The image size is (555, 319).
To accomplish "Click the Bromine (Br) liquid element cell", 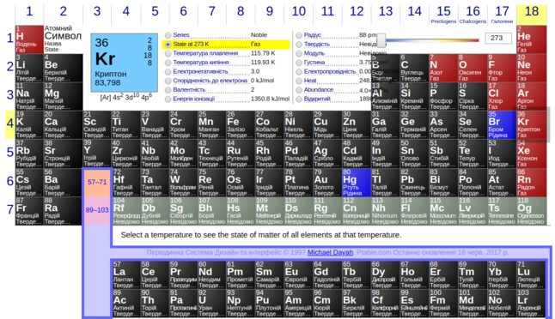I will pos(502,124).
